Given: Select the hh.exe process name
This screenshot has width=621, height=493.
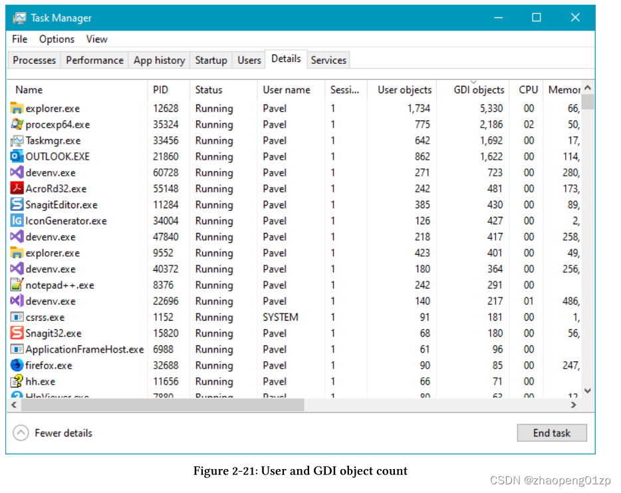Looking at the screenshot, I should (x=41, y=382).
